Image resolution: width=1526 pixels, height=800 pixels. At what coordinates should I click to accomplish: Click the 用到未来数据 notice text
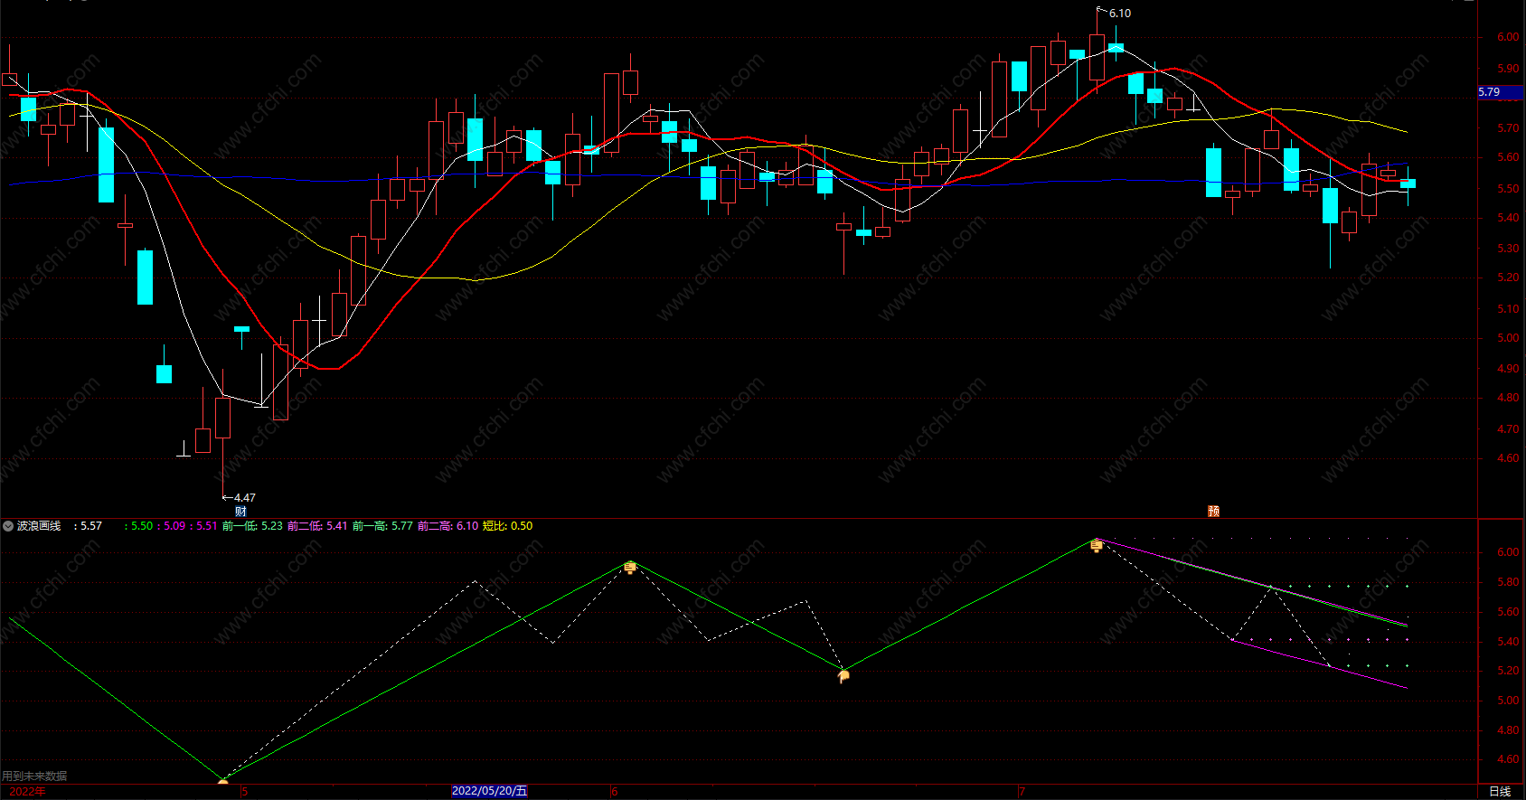pyautogui.click(x=34, y=776)
